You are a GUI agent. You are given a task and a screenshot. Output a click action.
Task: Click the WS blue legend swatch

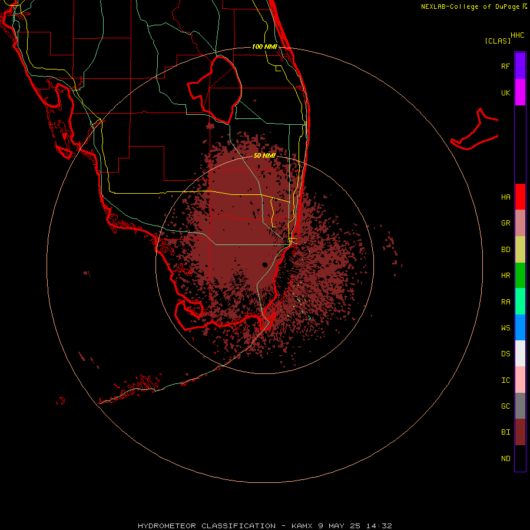(520, 327)
